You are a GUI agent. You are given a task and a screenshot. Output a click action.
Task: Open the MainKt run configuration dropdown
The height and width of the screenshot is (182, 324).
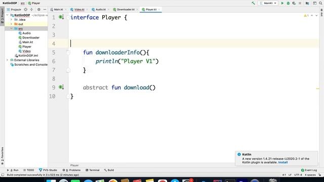268,3
